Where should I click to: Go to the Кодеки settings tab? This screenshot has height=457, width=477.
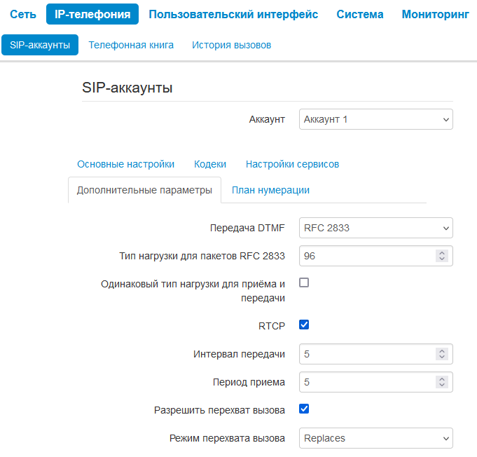210,164
